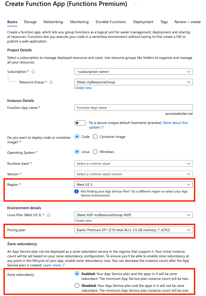The width and height of the screenshot is (206, 296).
Task: Select the Container Image deployment option
Action: [95, 137]
